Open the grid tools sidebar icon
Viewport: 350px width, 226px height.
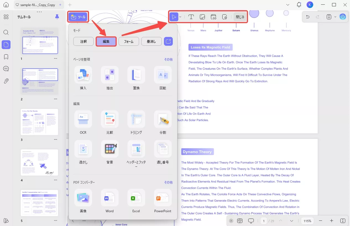6,17
